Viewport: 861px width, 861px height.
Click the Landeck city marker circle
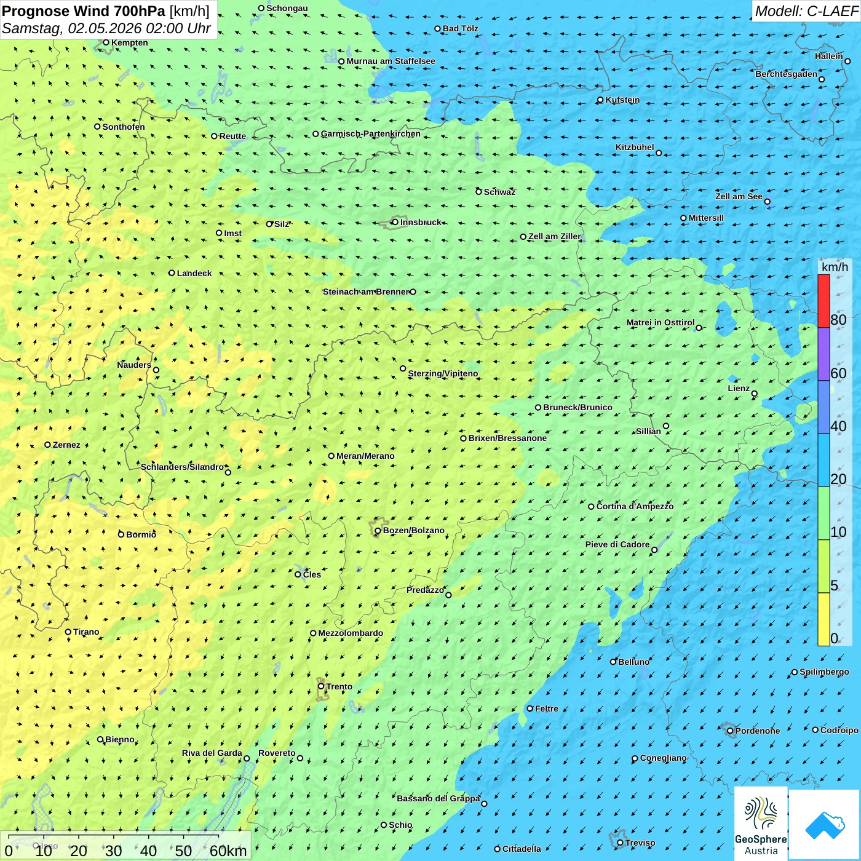pos(172,273)
